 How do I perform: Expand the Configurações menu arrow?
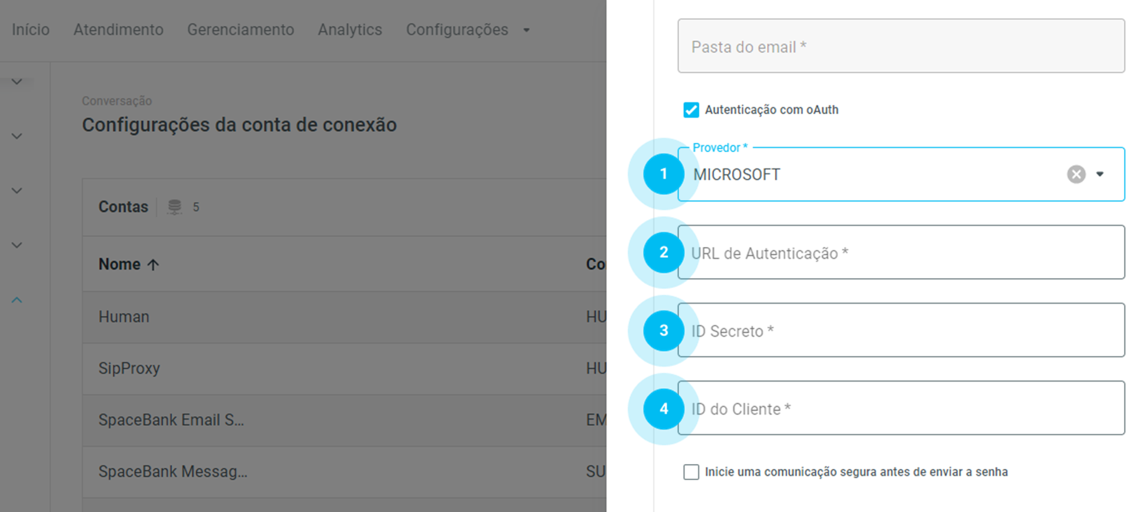(x=527, y=30)
